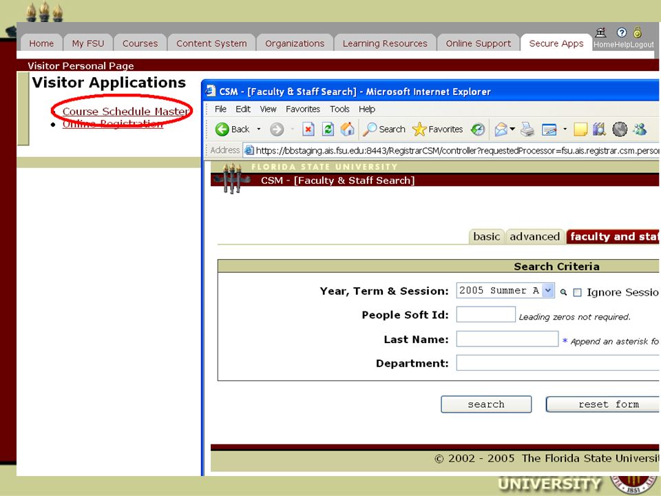This screenshot has width=661, height=496.
Task: Open the Online Registration link
Action: (x=112, y=123)
